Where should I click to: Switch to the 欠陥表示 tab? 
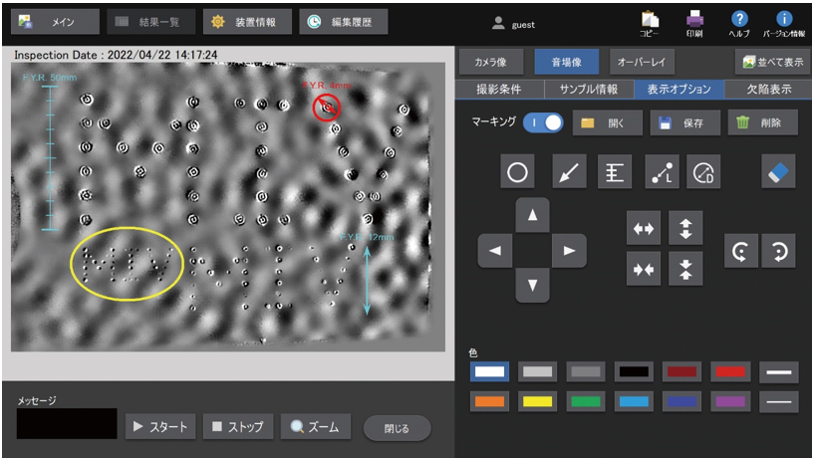[768, 89]
